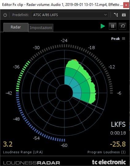Open the Predefiniti preset dropdown
The height and width of the screenshot is (166, 130).
point(70,15)
